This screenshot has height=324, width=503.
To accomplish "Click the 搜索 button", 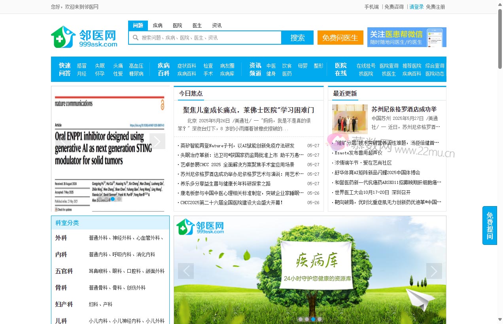I will 297,38.
